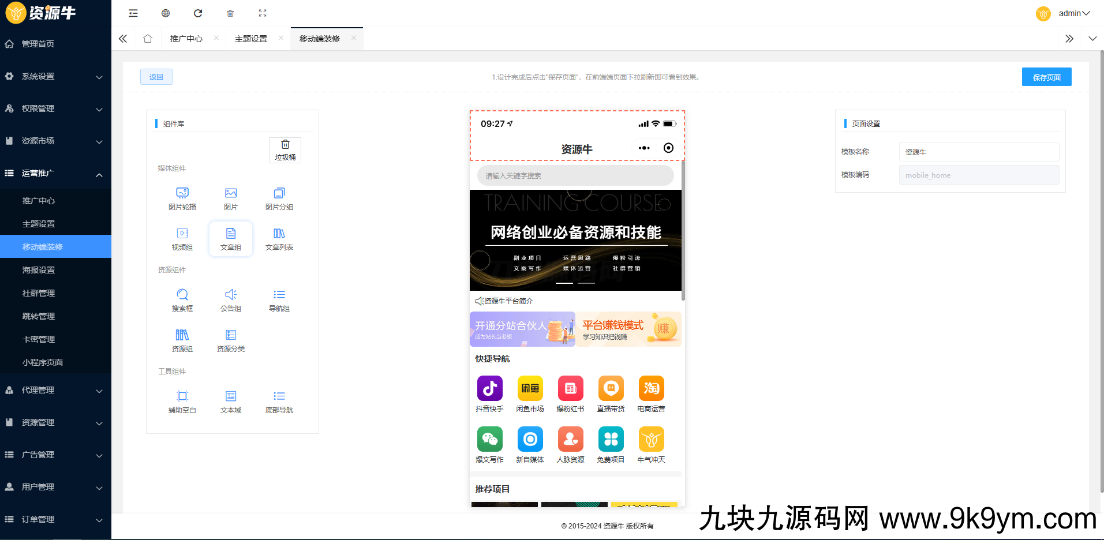Click the phone preview vertical scrollbar

pos(683,231)
